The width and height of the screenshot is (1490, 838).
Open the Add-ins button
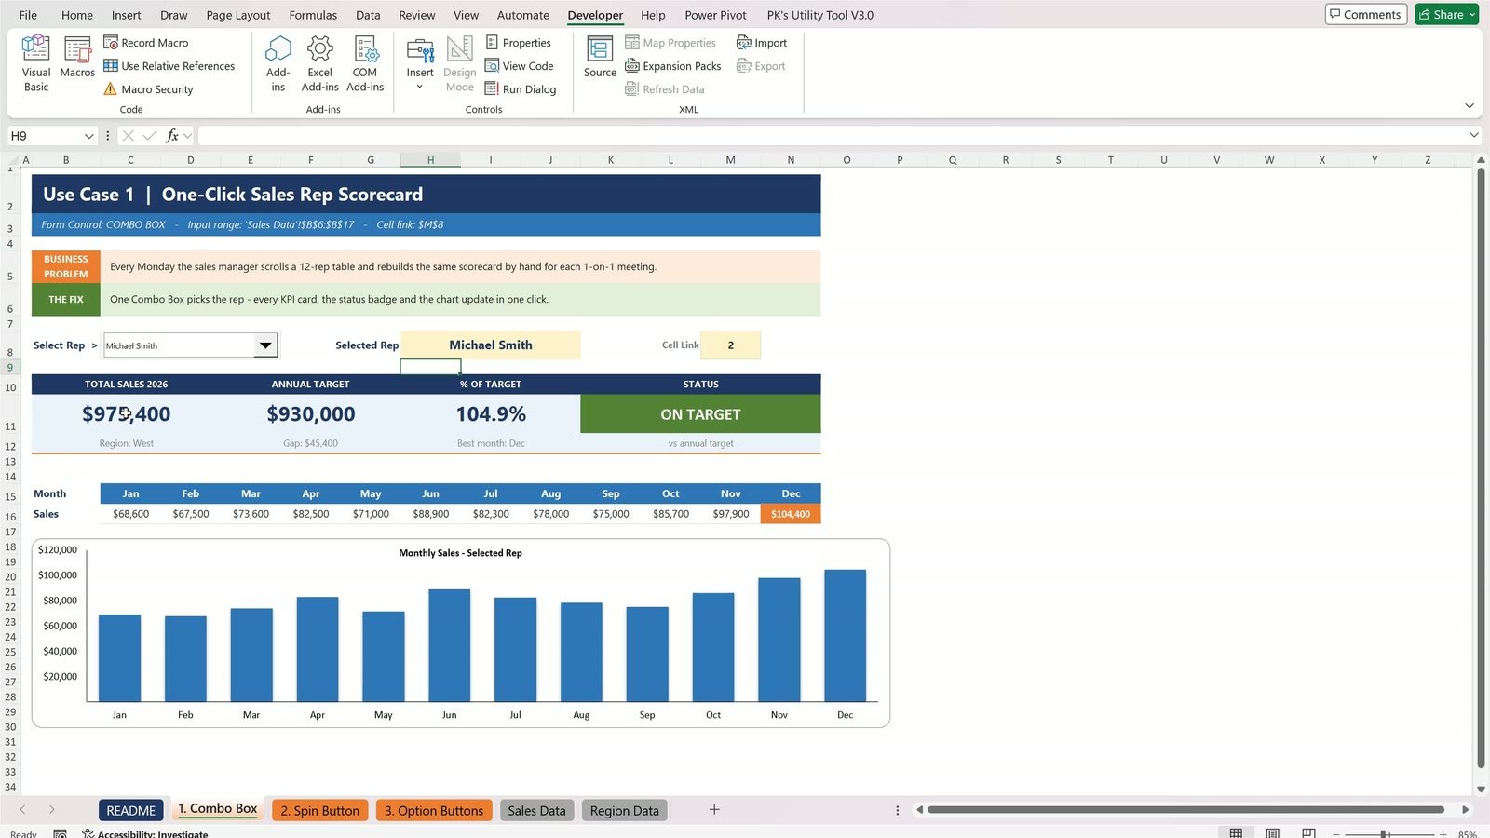[278, 63]
